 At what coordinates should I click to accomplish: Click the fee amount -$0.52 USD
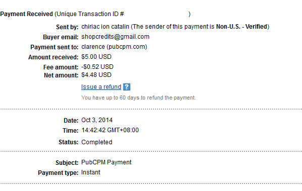pos(97,67)
